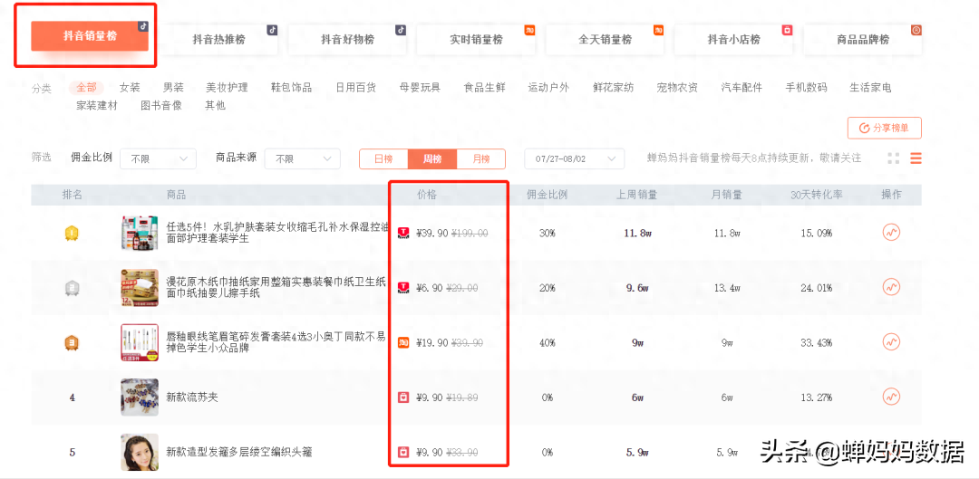
Task: Select the 母婴玩具 category
Action: pos(421,87)
